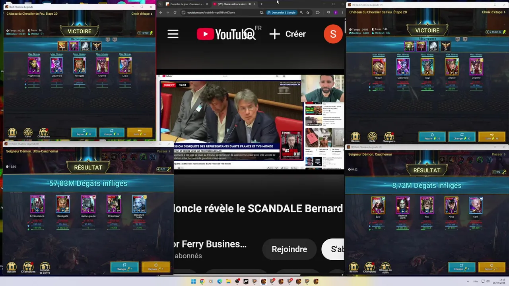The width and height of the screenshot is (509, 286).
Task: Select Lydia champion portrait
Action: pos(125,65)
